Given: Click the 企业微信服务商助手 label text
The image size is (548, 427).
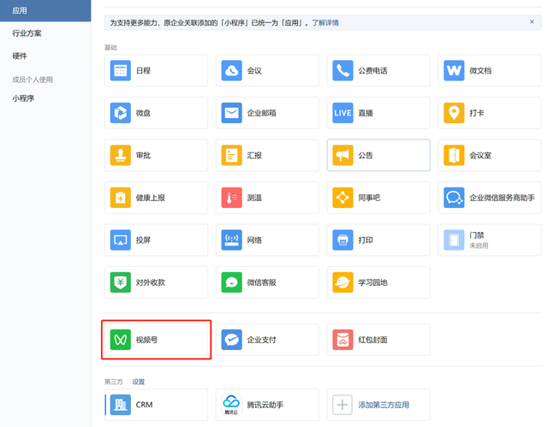Looking at the screenshot, I should 502,198.
